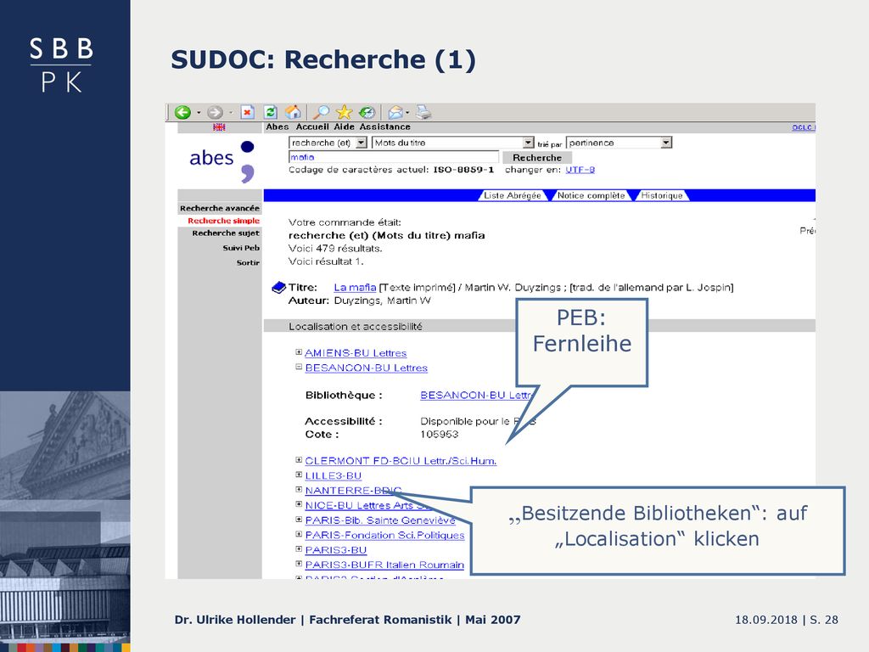
Task: Open browser History icon in toolbar
Action: 367,113
